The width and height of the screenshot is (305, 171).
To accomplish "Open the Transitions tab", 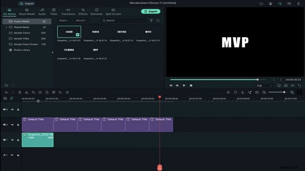I will tap(68, 12).
